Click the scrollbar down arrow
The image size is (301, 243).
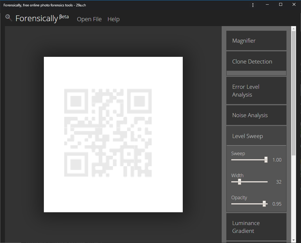pos(293,240)
